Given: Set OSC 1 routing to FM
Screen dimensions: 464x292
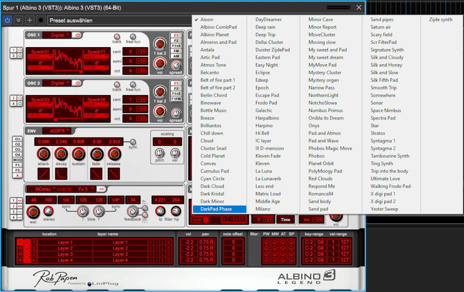Looking at the screenshot, I should click(x=176, y=51).
